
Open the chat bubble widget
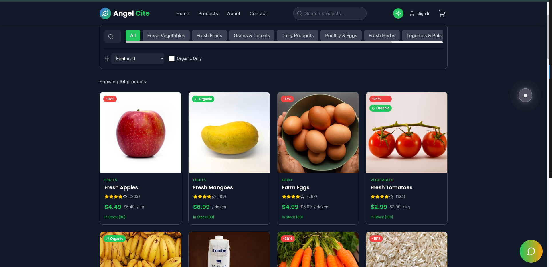531,251
